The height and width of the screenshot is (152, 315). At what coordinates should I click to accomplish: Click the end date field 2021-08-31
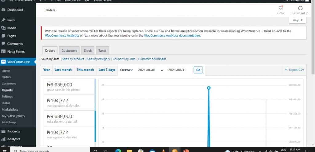coord(177,70)
